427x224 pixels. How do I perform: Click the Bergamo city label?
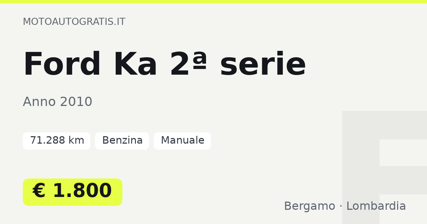click(x=310, y=206)
